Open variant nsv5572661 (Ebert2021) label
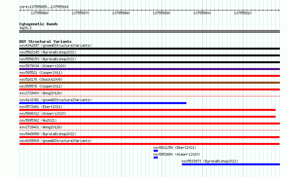Viewport: 289px width, 177px height. click(41, 107)
